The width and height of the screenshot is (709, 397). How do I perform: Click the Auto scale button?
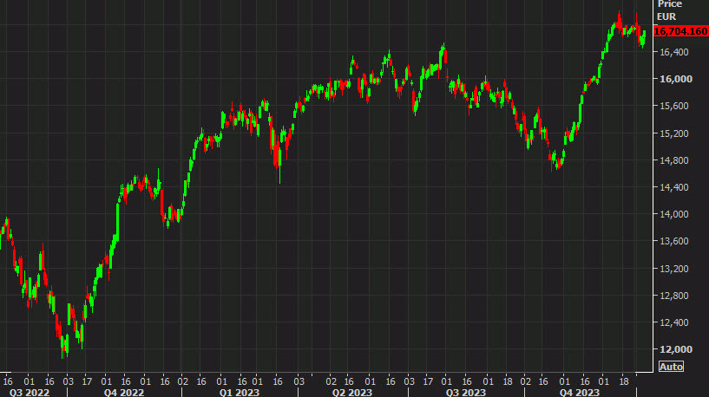[671, 367]
